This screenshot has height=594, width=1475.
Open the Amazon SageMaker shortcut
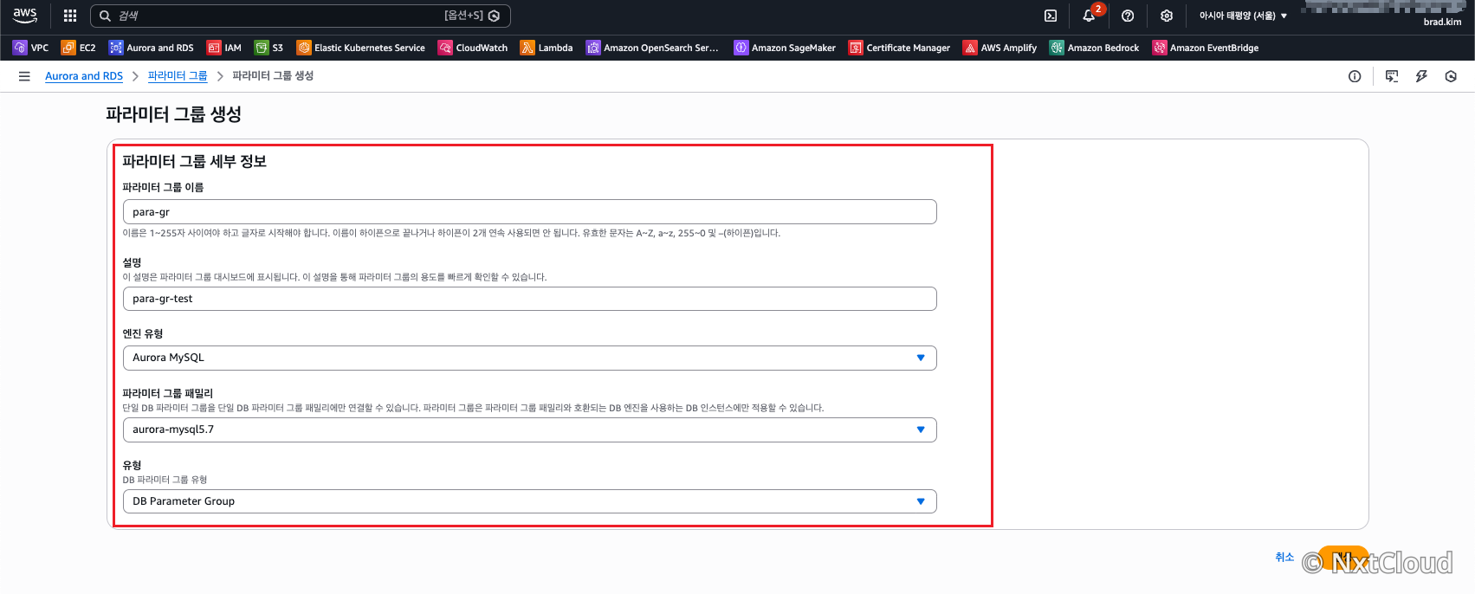785,48
